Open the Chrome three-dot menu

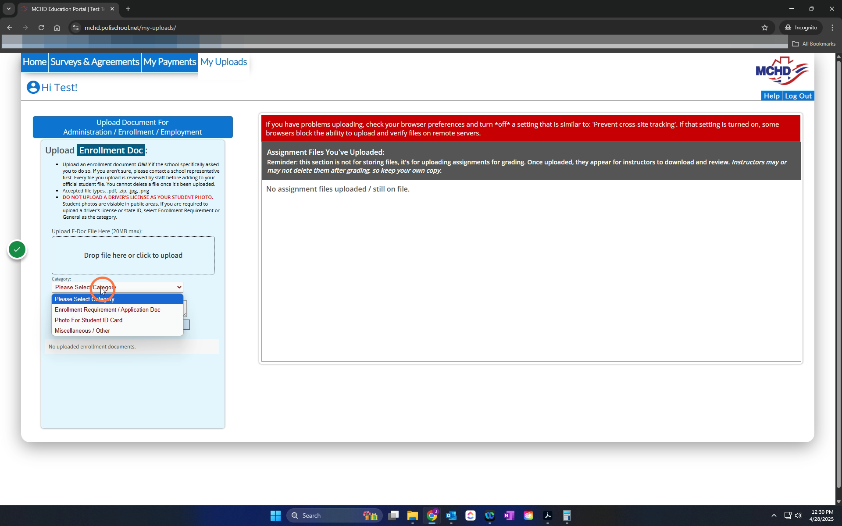click(x=832, y=28)
